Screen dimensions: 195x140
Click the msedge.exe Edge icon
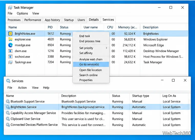(10, 45)
